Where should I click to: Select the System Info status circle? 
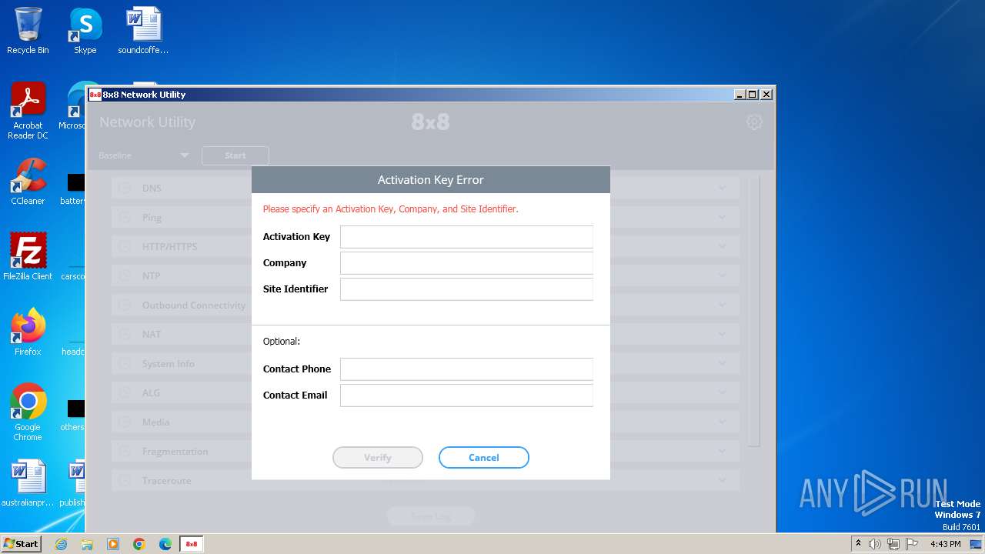pyautogui.click(x=125, y=364)
